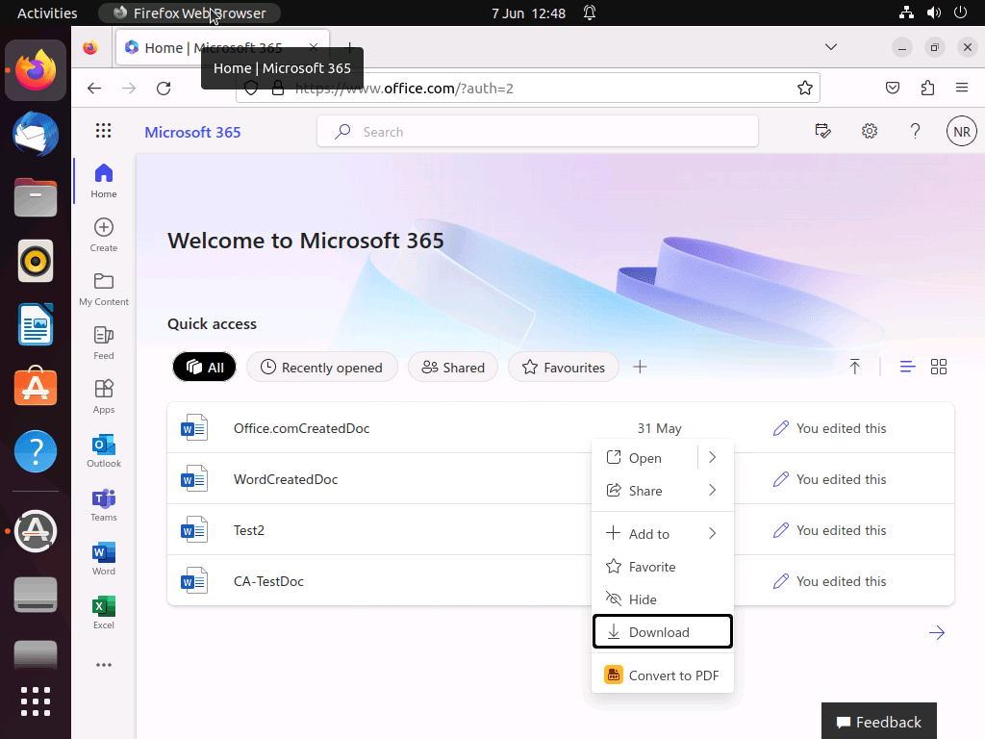Viewport: 985px width, 739px height.
Task: Click the Settings gear icon
Action: click(870, 132)
